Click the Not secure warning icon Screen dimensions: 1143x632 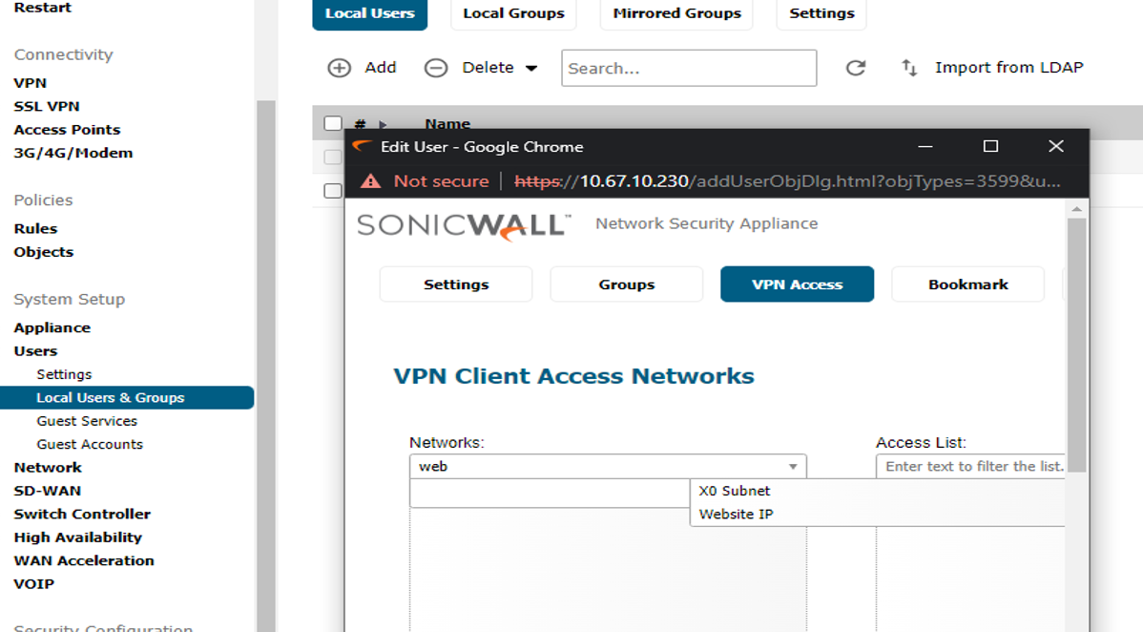(370, 181)
